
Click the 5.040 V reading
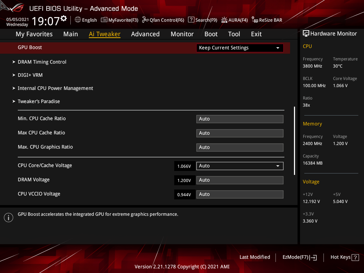tap(340, 202)
